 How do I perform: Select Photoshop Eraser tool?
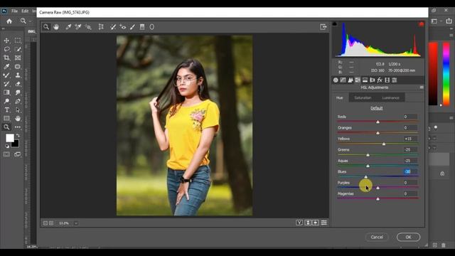[x=18, y=84]
